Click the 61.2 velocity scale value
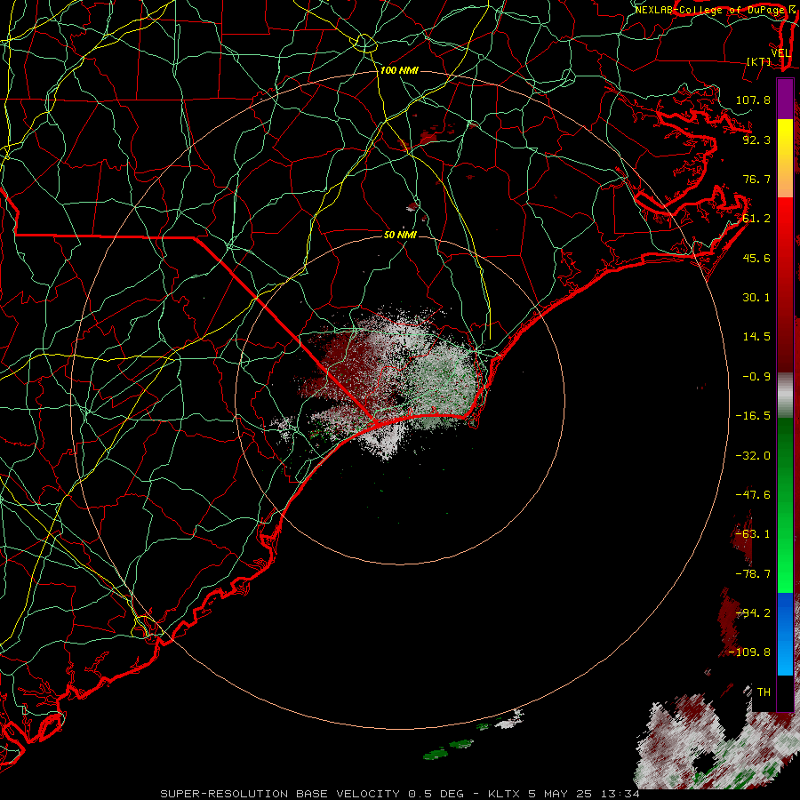800x800 pixels. pyautogui.click(x=756, y=219)
